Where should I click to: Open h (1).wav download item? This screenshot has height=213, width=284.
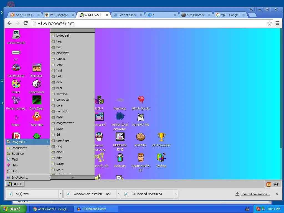[x=32, y=194]
